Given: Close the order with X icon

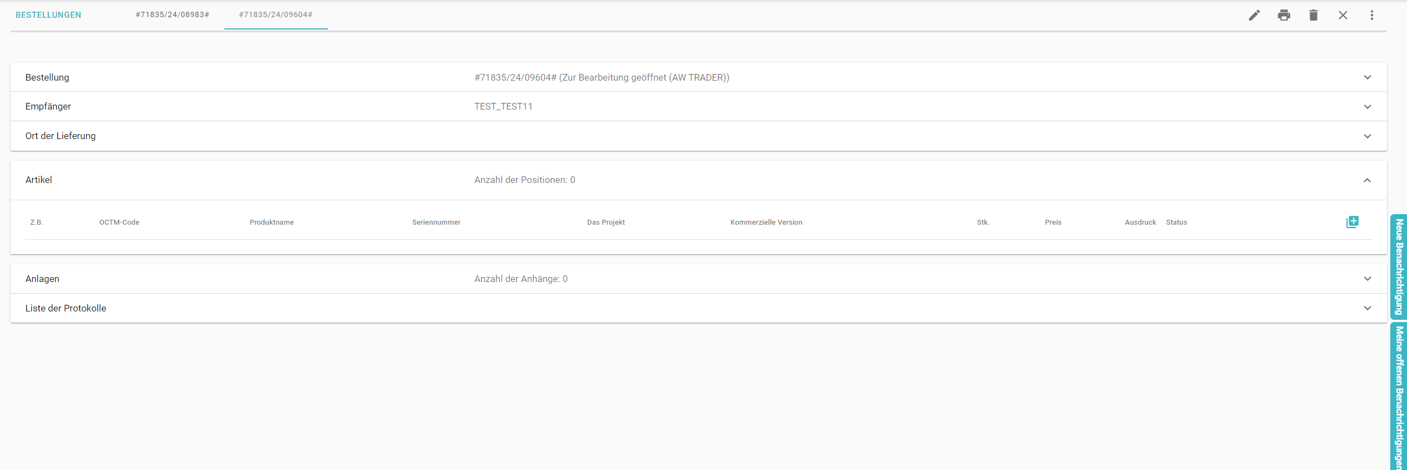Looking at the screenshot, I should coord(1342,15).
